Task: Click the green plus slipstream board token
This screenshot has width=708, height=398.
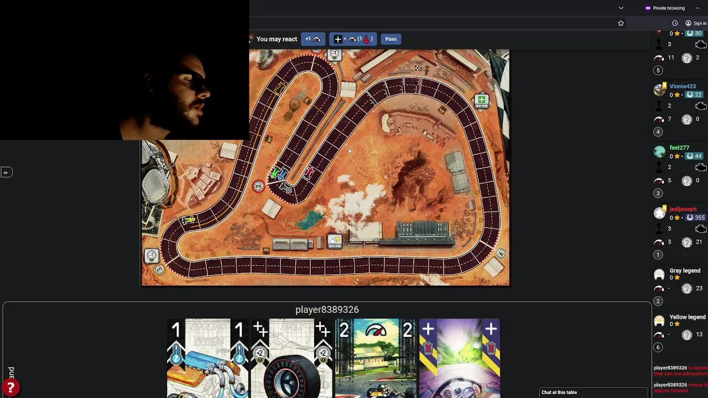Action: pyautogui.click(x=482, y=100)
